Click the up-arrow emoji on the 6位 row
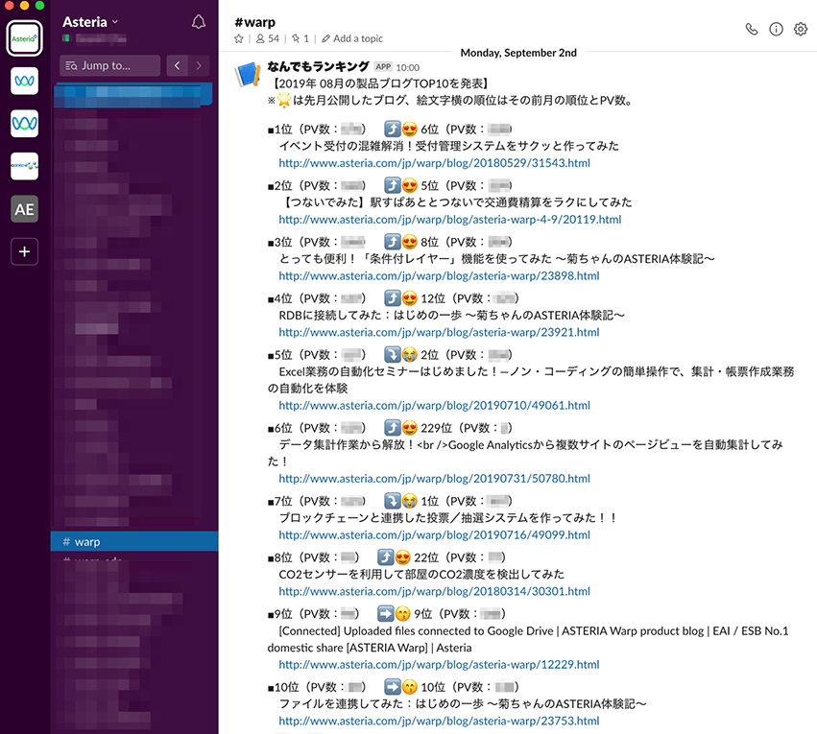 [x=393, y=428]
